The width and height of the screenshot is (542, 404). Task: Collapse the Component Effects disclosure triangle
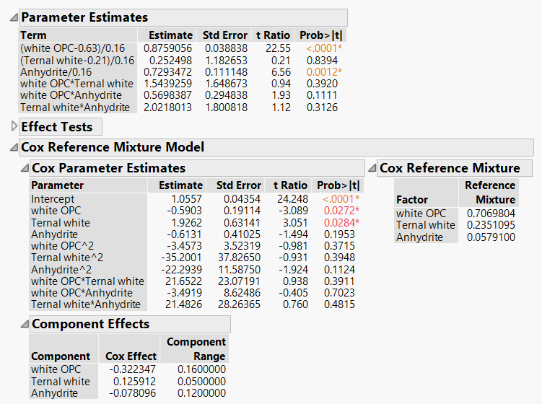(x=25, y=324)
